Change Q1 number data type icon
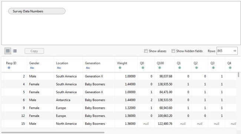 coord(179,68)
